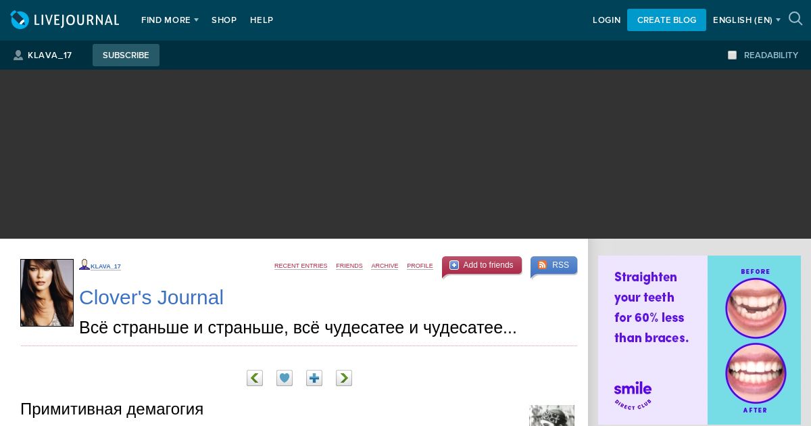Click the blue plus share icon

[x=314, y=378]
